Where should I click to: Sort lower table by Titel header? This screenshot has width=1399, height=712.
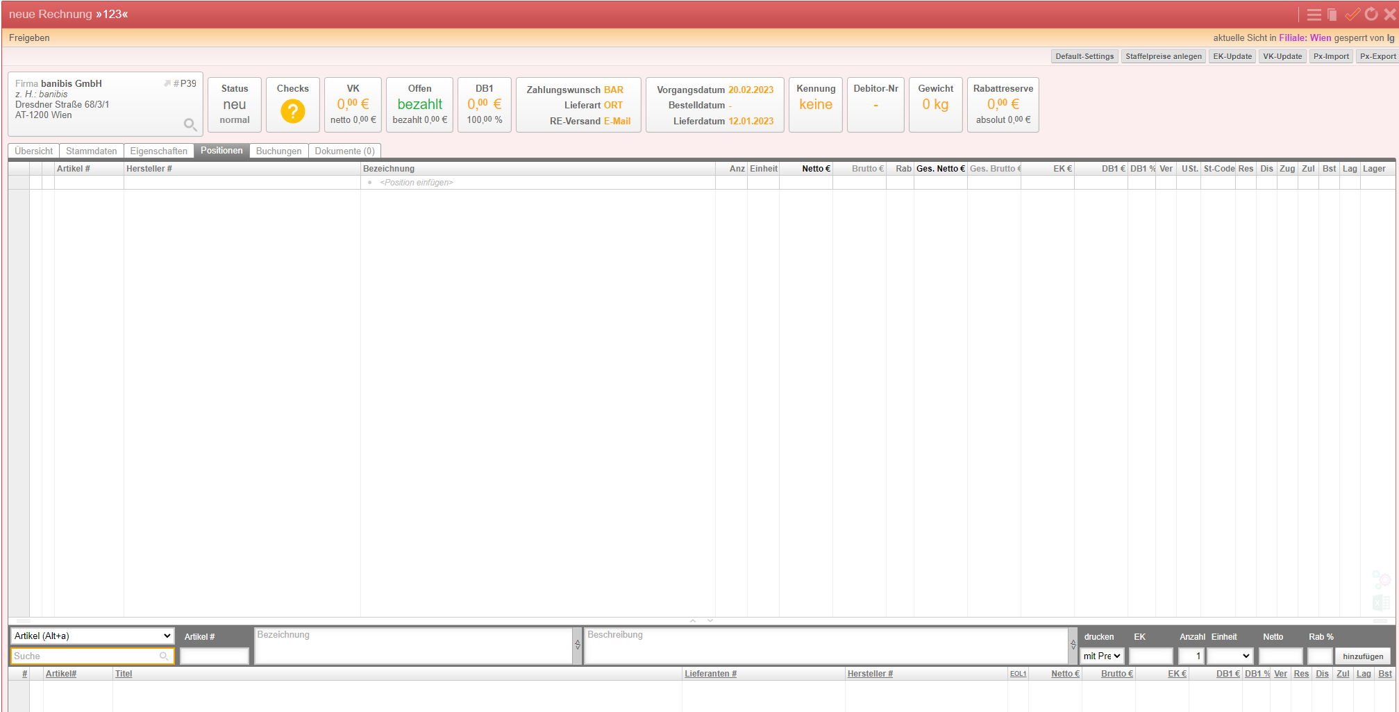click(124, 674)
